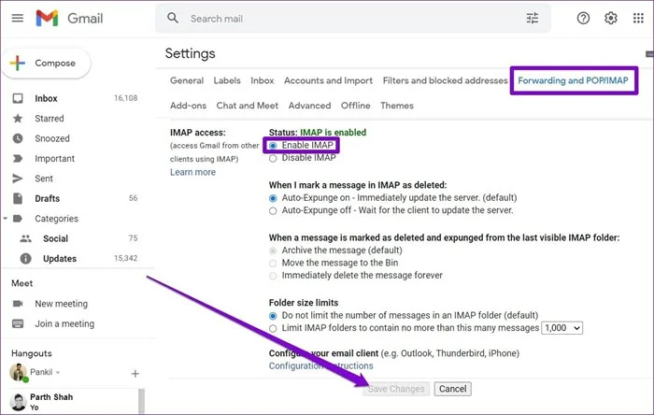Open Parth Shah's chat avatar

click(18, 402)
